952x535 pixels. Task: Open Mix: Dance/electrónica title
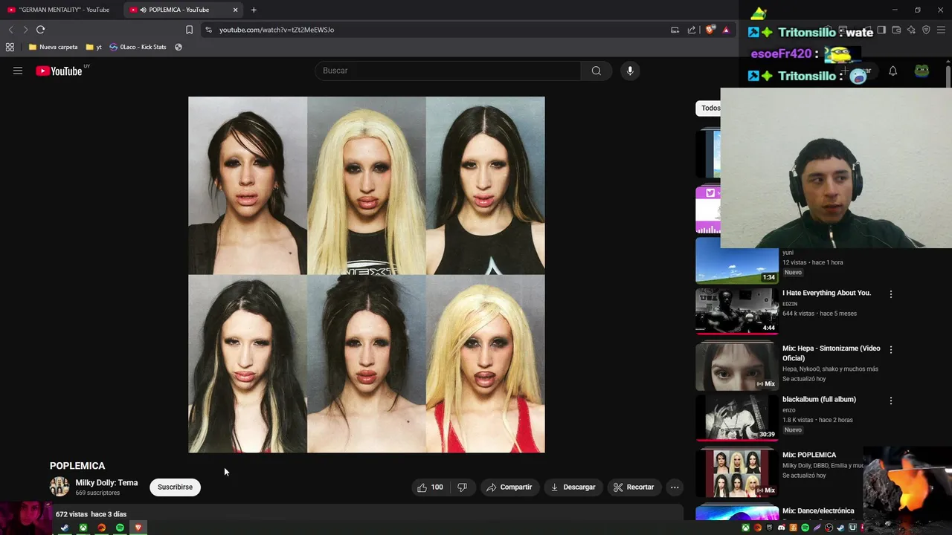pyautogui.click(x=818, y=510)
